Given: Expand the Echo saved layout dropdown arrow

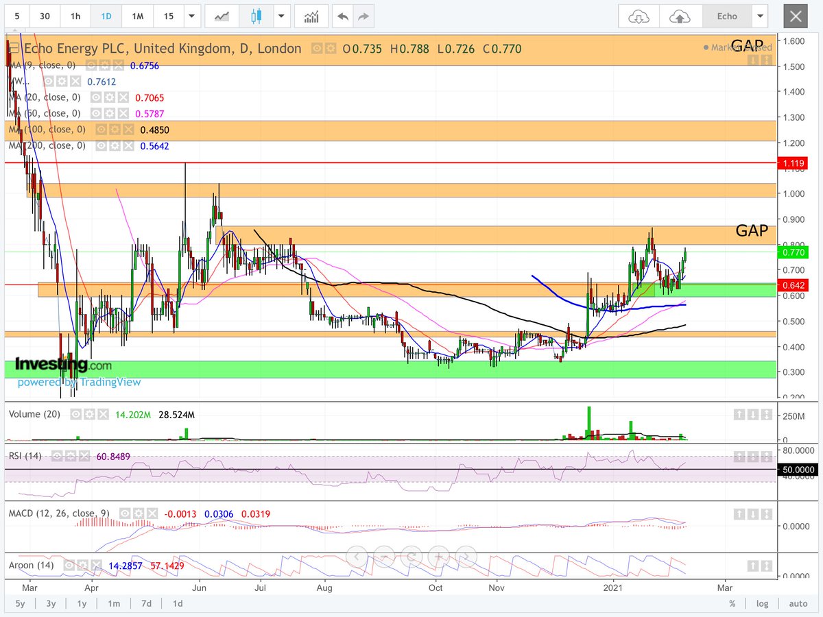Looking at the screenshot, I should click(759, 16).
